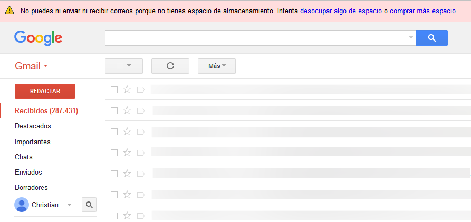
Task: Open the Destacados folder
Action: pos(33,126)
